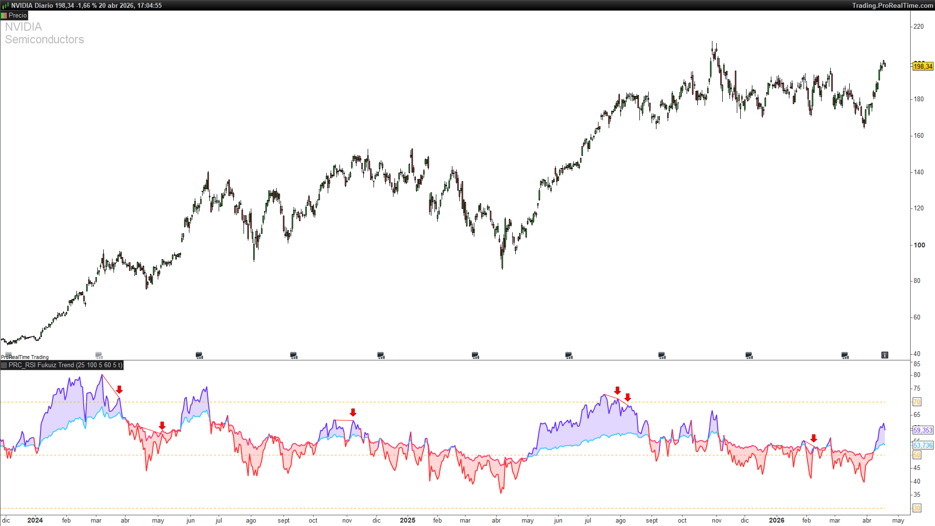Open the November 2024 event marker icon
The width and height of the screenshot is (935, 526).
(381, 356)
